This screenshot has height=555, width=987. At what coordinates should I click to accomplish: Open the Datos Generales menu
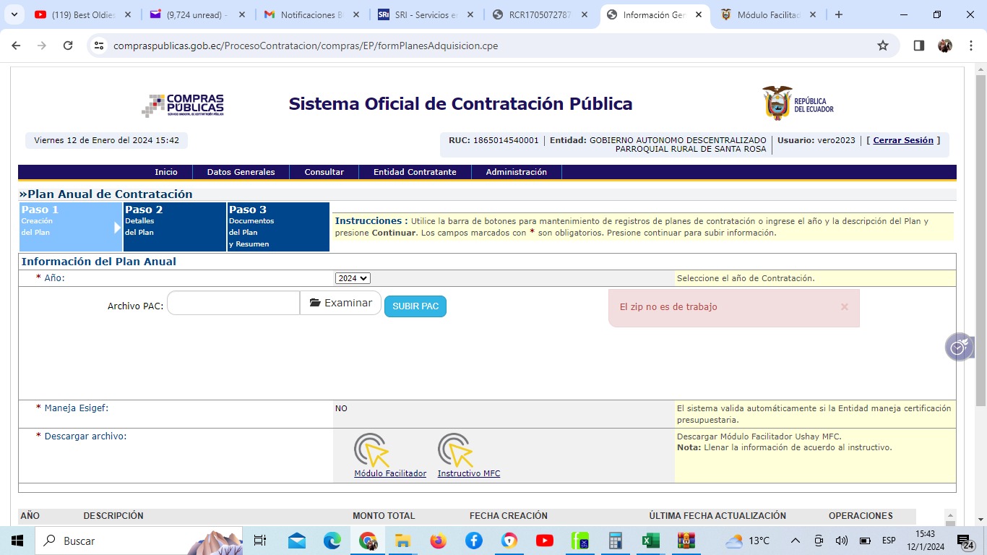[x=241, y=172]
